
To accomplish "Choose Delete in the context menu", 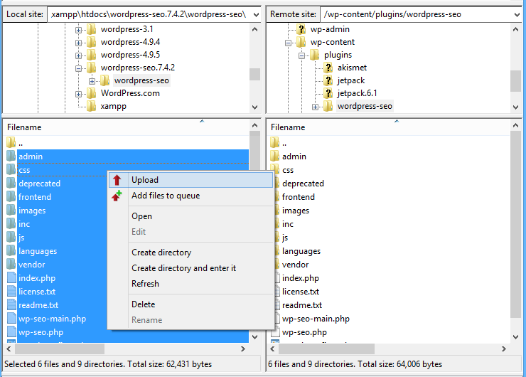I will click(190, 304).
